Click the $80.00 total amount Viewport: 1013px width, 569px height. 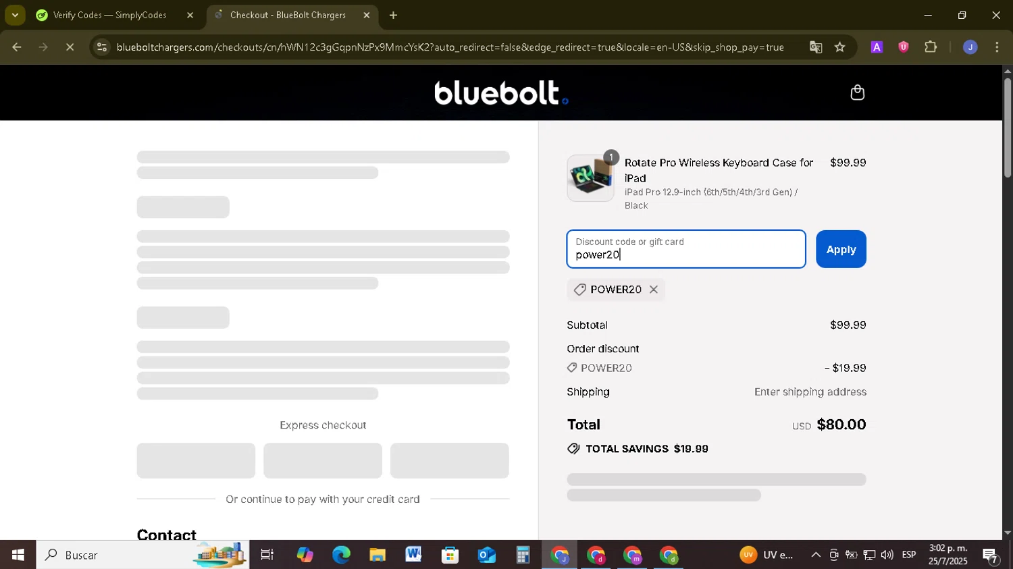coord(841,425)
